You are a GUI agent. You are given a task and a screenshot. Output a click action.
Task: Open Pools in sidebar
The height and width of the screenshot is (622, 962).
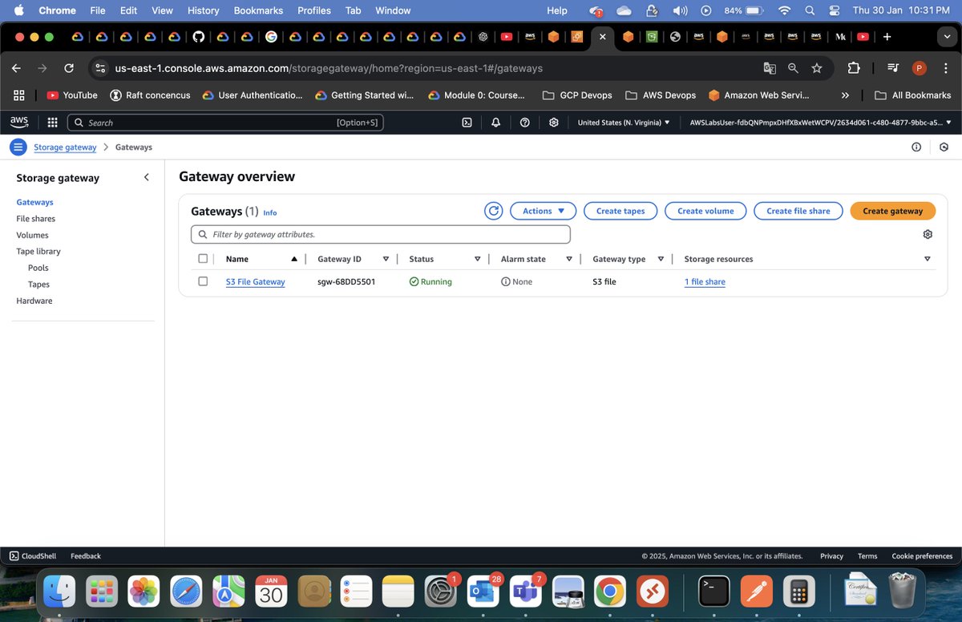(x=38, y=268)
